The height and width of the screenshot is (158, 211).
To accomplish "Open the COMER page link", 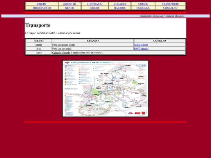I will point(143,4).
